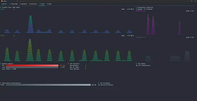Click the peak 1.3/s value

coord(190,11)
